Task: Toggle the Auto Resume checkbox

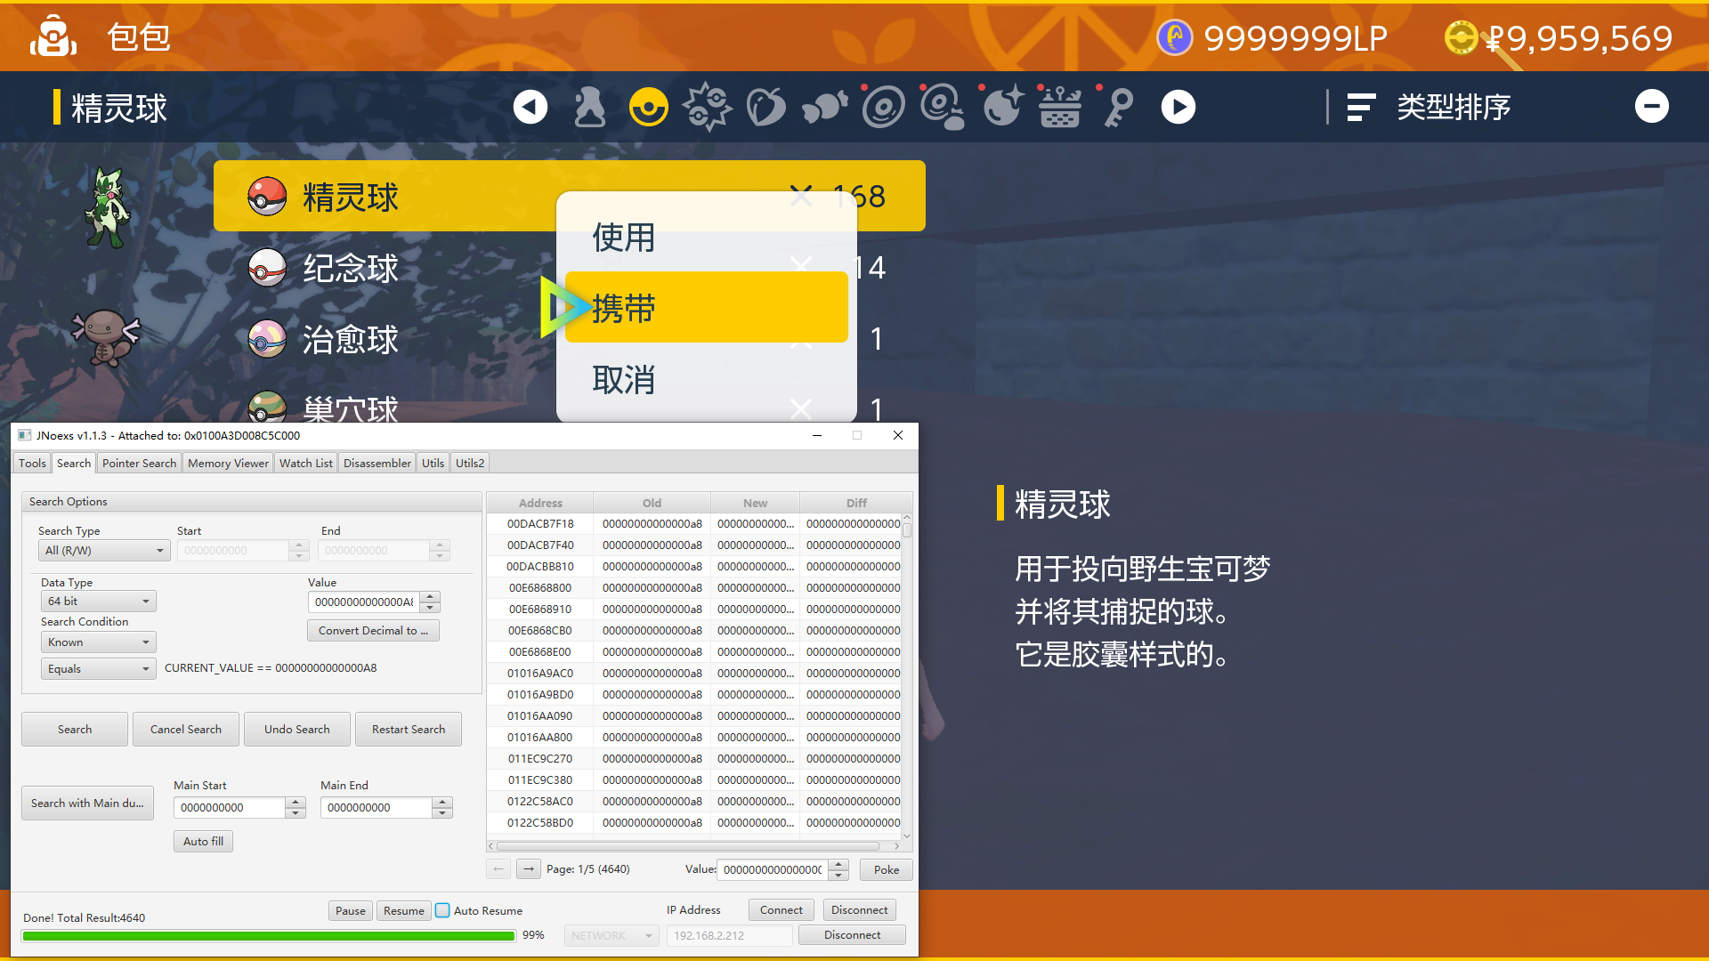Action: coord(442,910)
